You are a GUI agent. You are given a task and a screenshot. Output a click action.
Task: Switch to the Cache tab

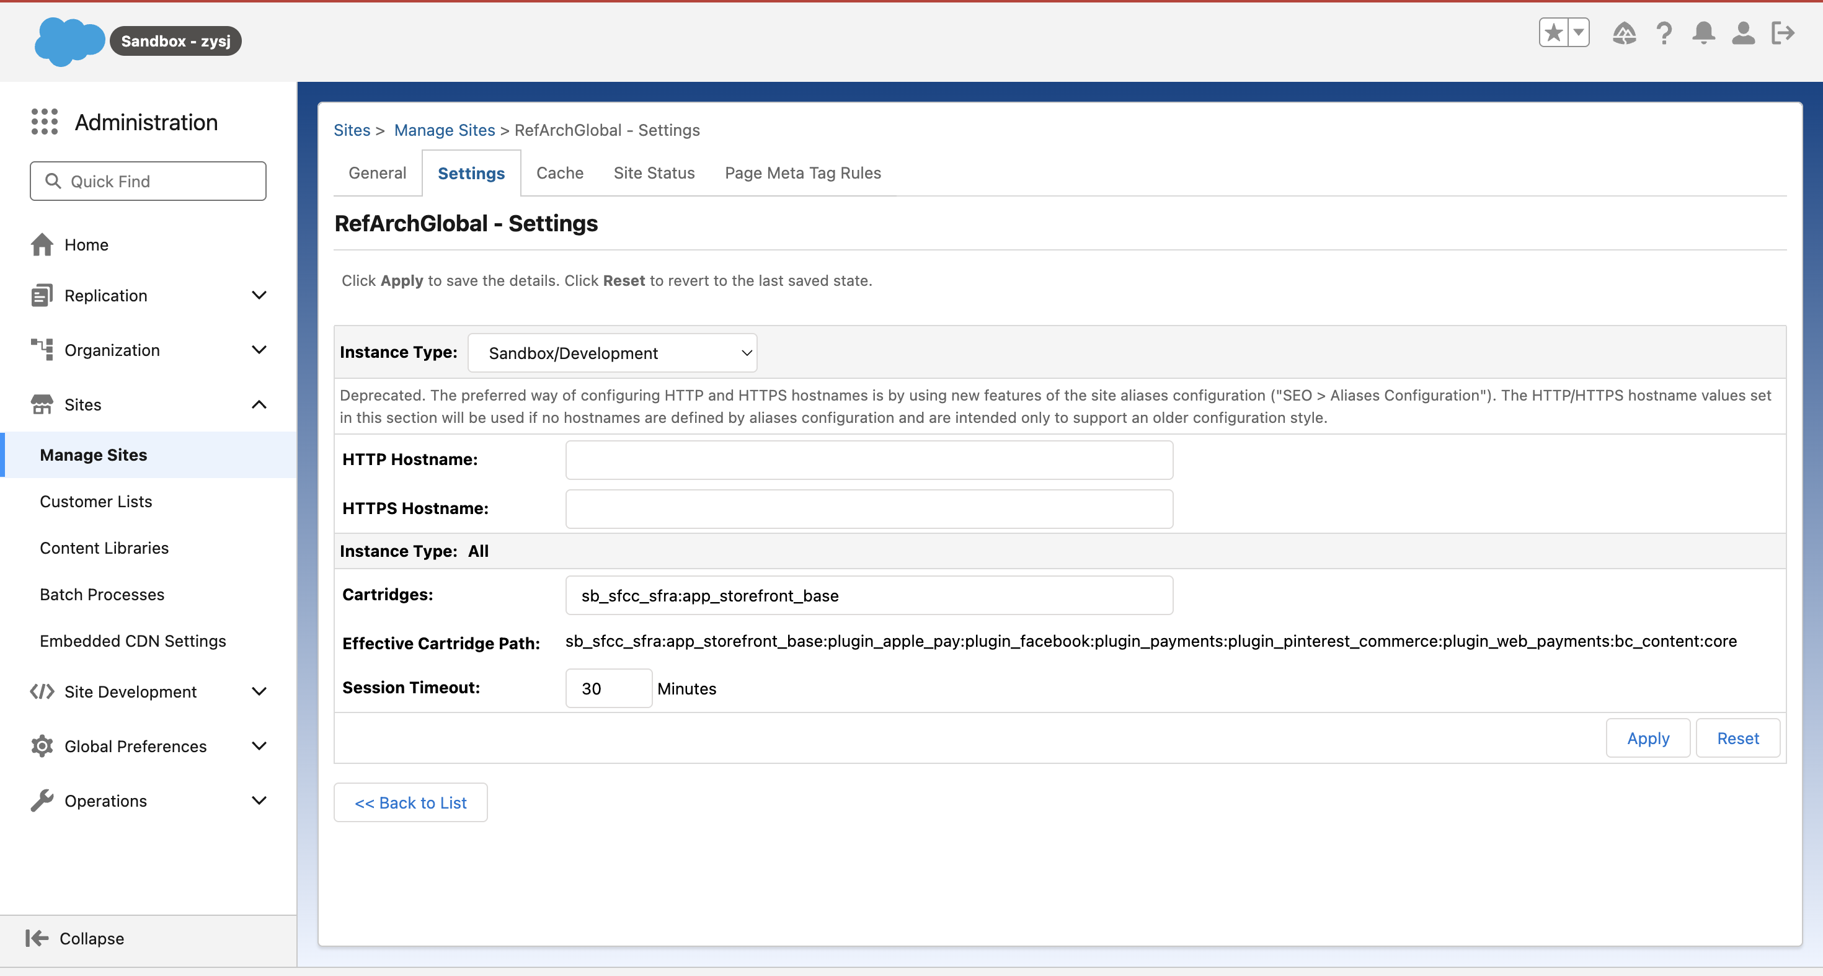point(559,174)
